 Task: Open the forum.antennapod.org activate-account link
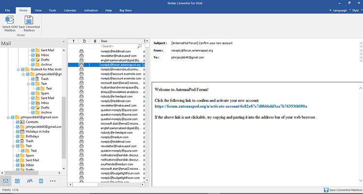pos(231,106)
